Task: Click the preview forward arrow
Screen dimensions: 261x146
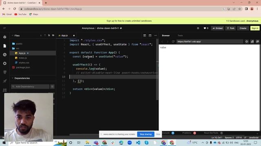Action: point(168,41)
